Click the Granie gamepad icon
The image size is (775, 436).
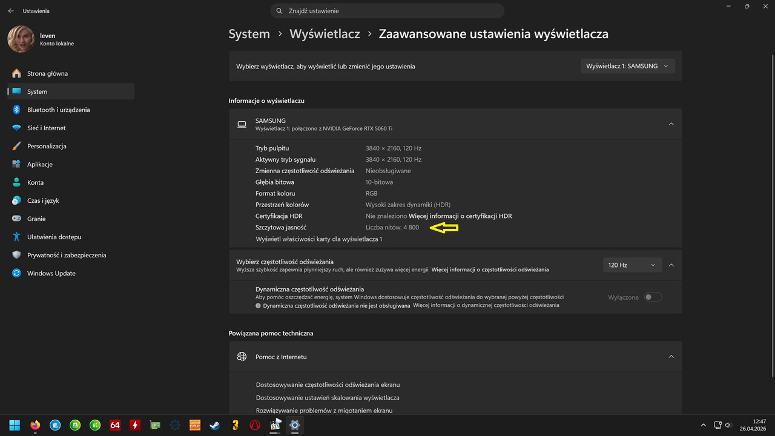16,219
